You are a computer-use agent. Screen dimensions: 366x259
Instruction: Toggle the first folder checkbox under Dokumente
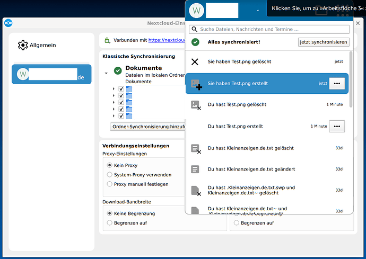[121, 89]
